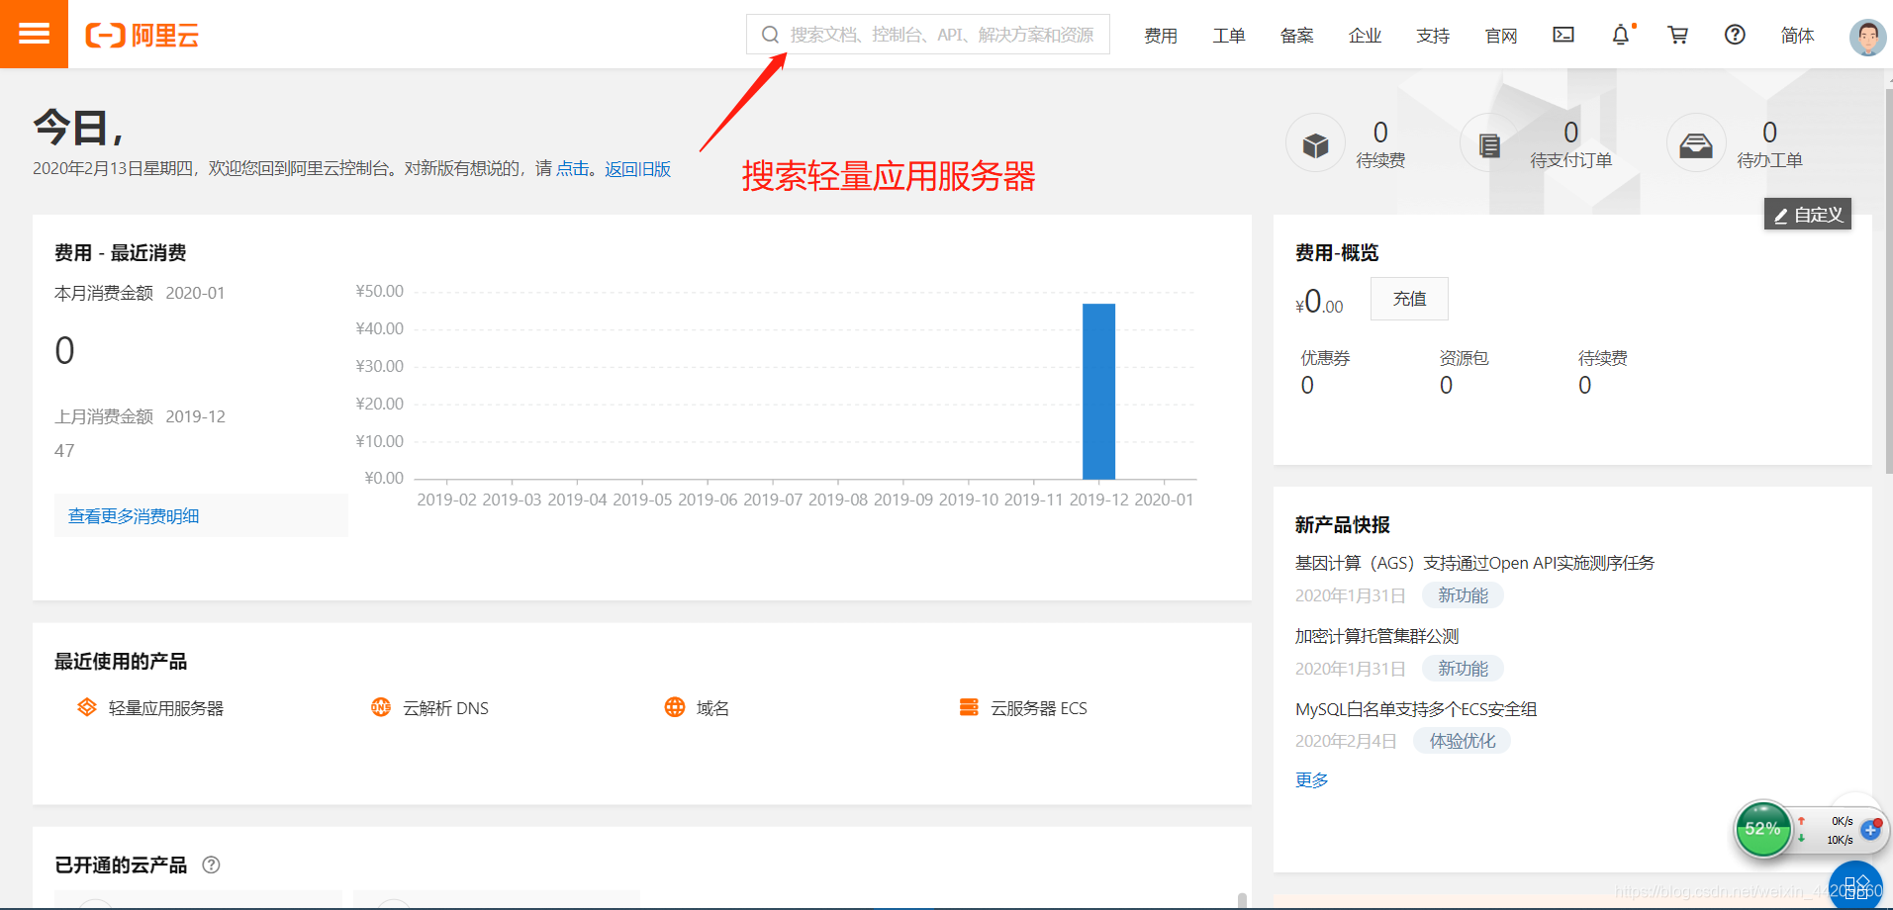Click the 待续费 count 0 in header
This screenshot has height=910, width=1893.
[x=1380, y=132]
